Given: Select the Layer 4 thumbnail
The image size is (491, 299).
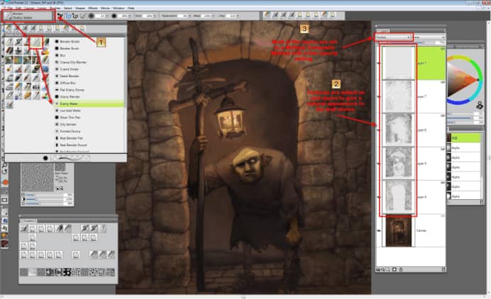Looking at the screenshot, I should [x=397, y=197].
